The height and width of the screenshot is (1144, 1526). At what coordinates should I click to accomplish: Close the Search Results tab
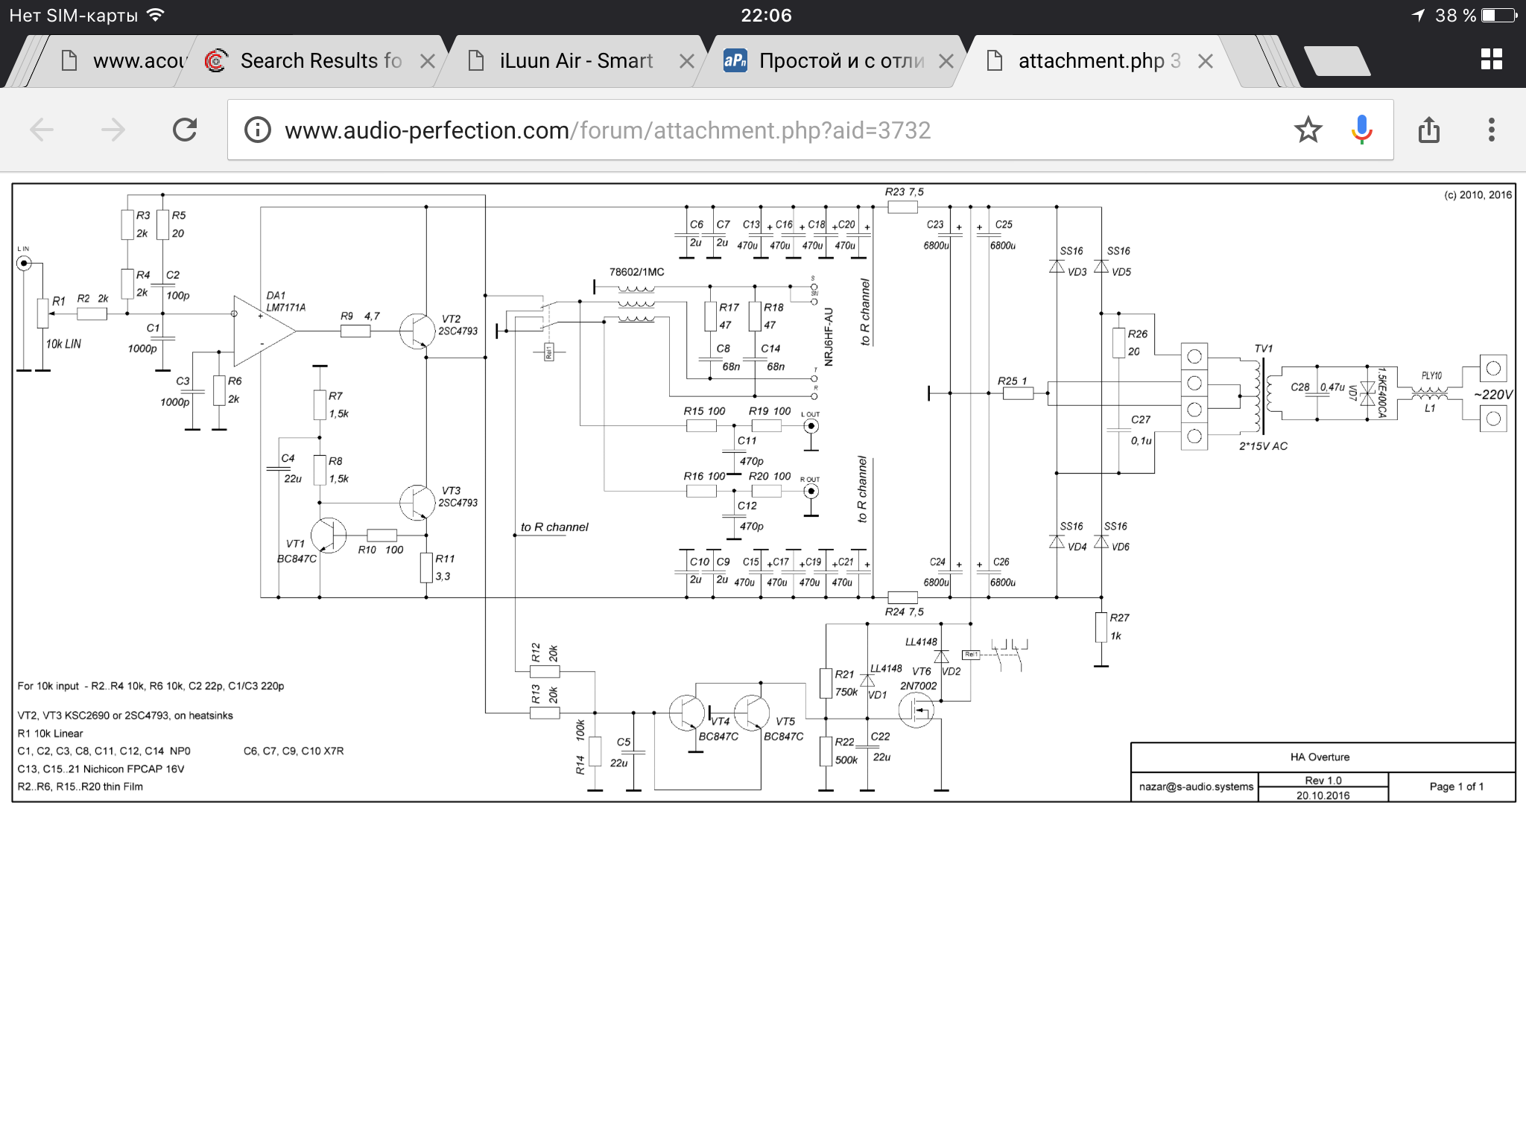coord(428,61)
